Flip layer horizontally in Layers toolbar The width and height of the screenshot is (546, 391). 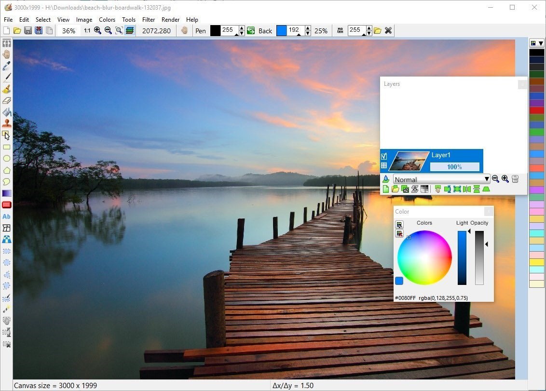coord(467,189)
